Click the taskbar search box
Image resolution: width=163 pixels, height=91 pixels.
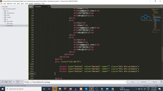click(23, 89)
